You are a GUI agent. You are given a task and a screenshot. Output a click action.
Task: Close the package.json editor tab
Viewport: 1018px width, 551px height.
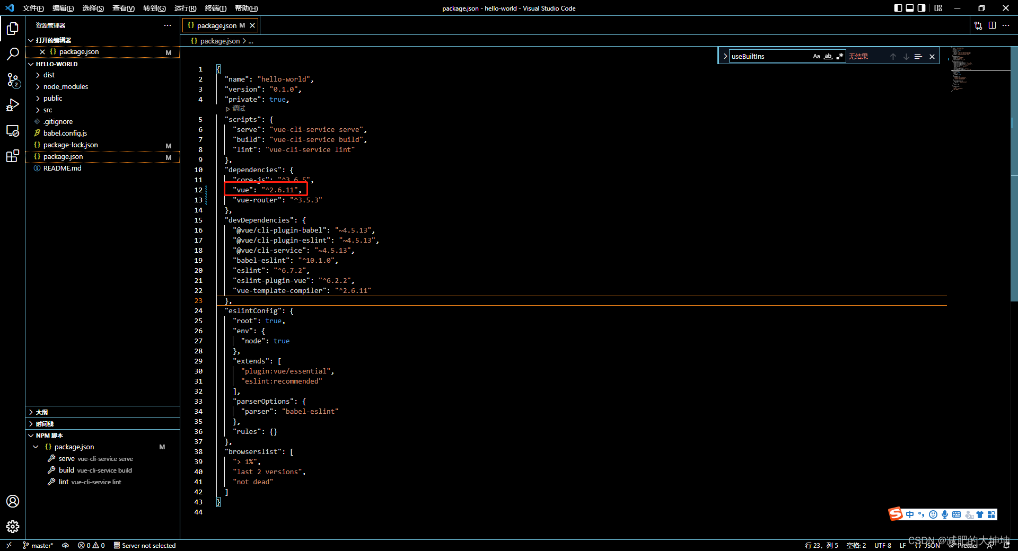(252, 25)
